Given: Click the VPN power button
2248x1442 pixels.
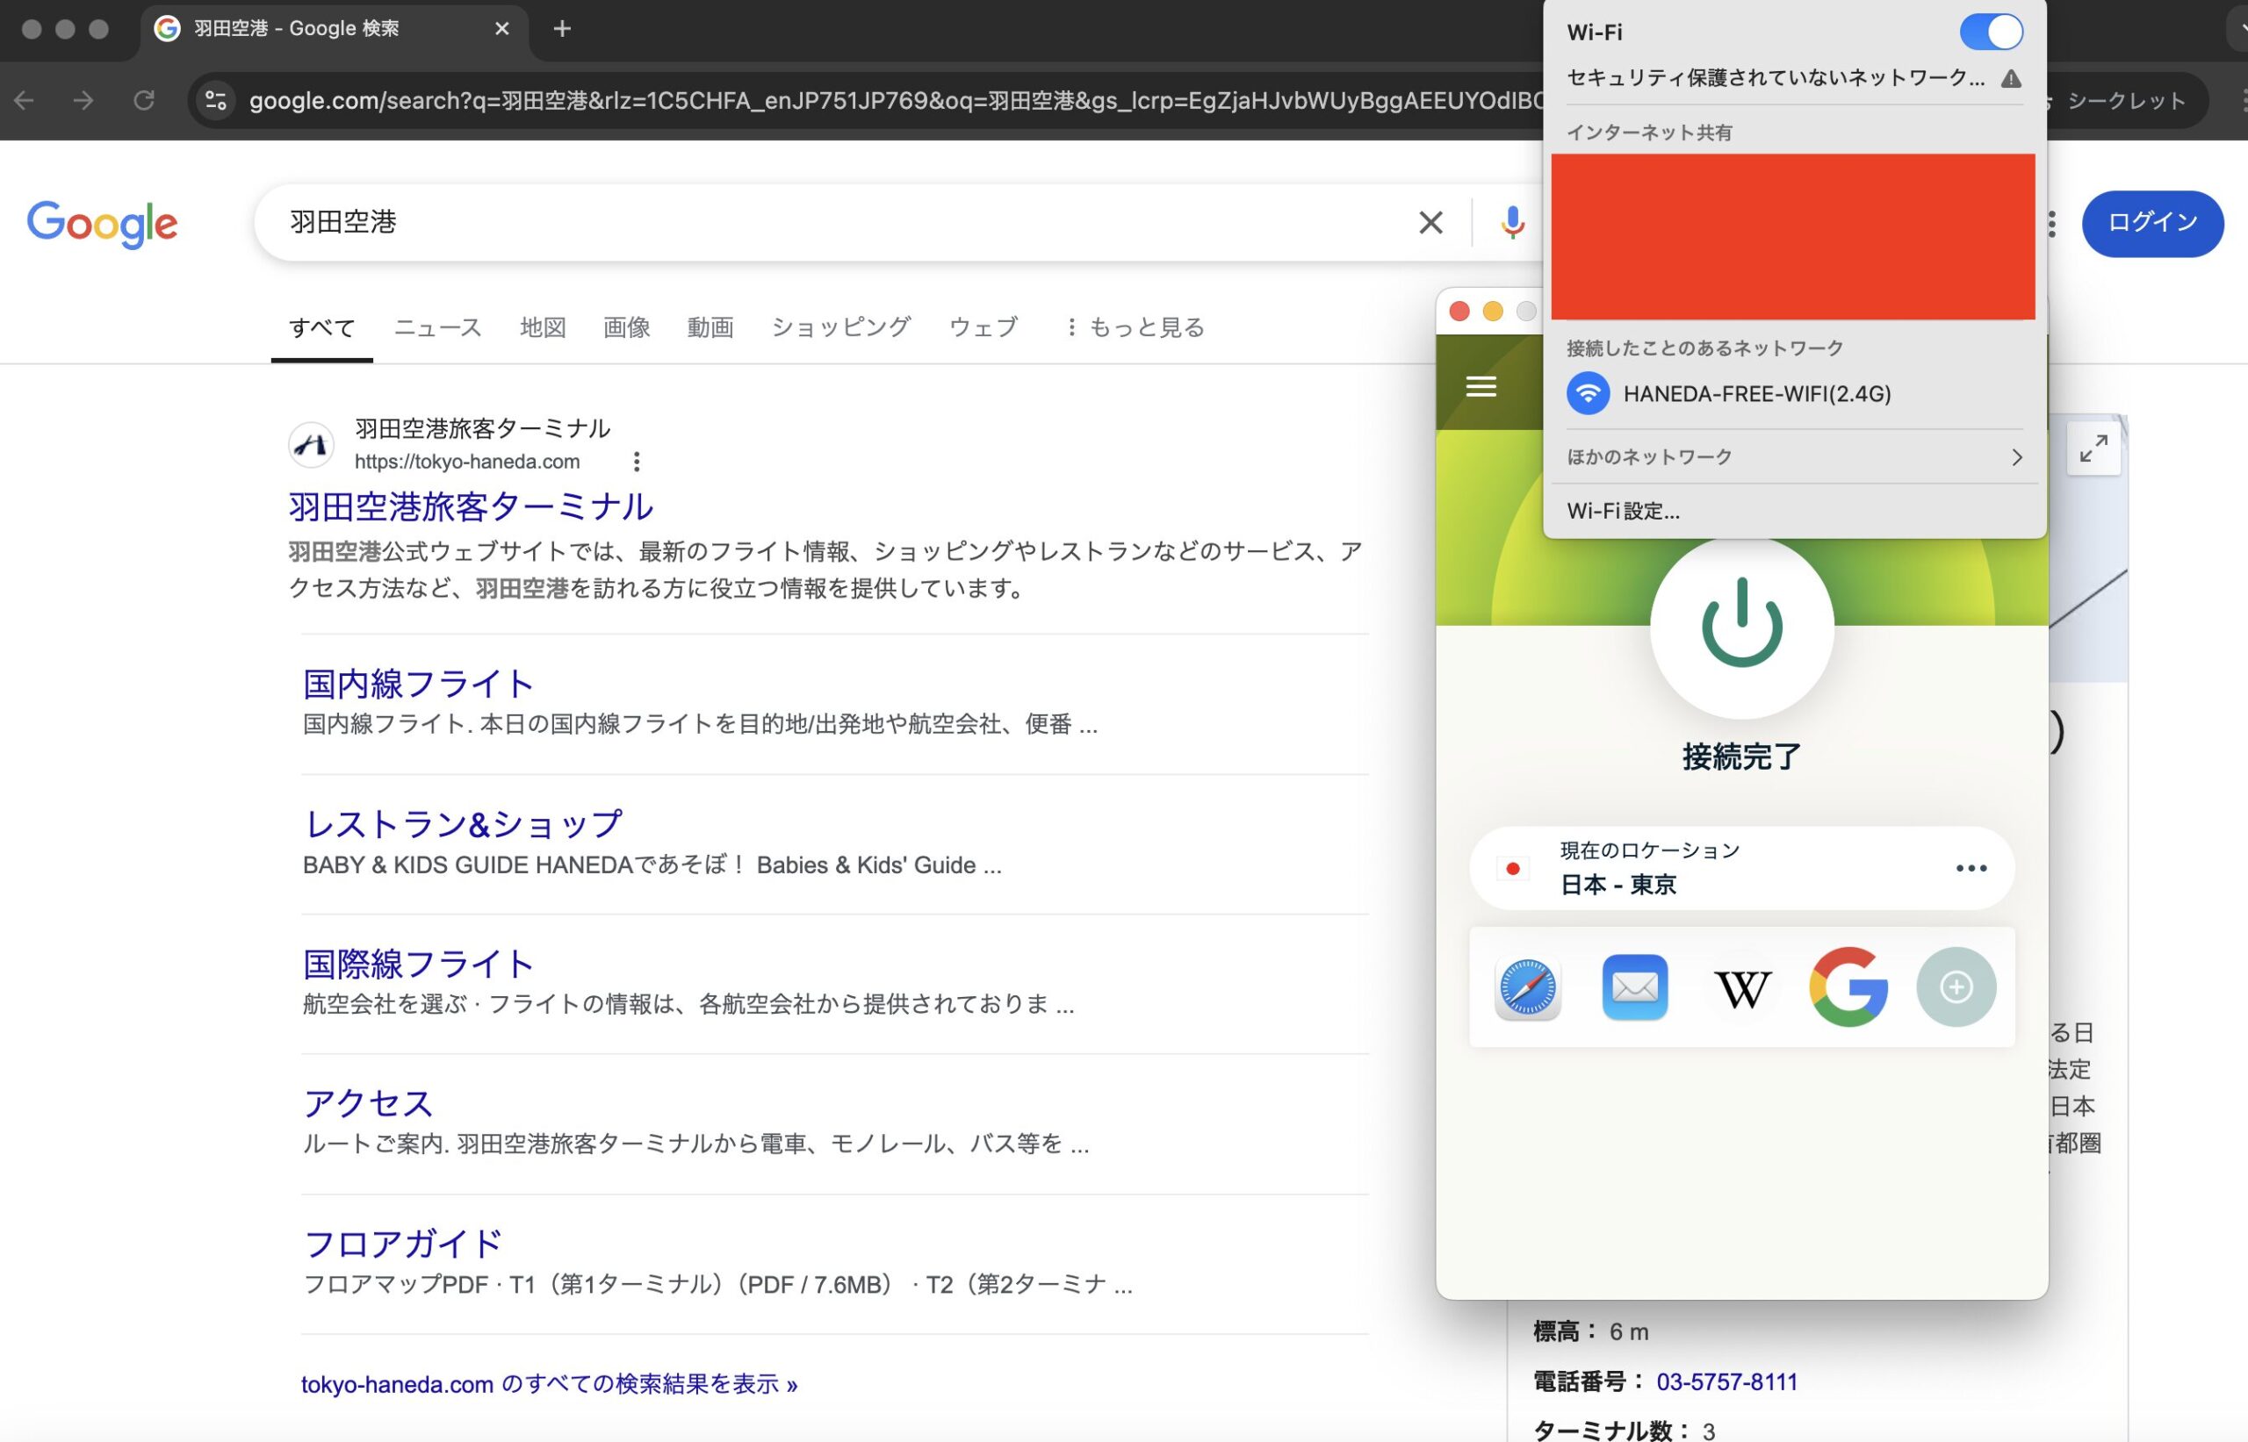Looking at the screenshot, I should (1741, 626).
